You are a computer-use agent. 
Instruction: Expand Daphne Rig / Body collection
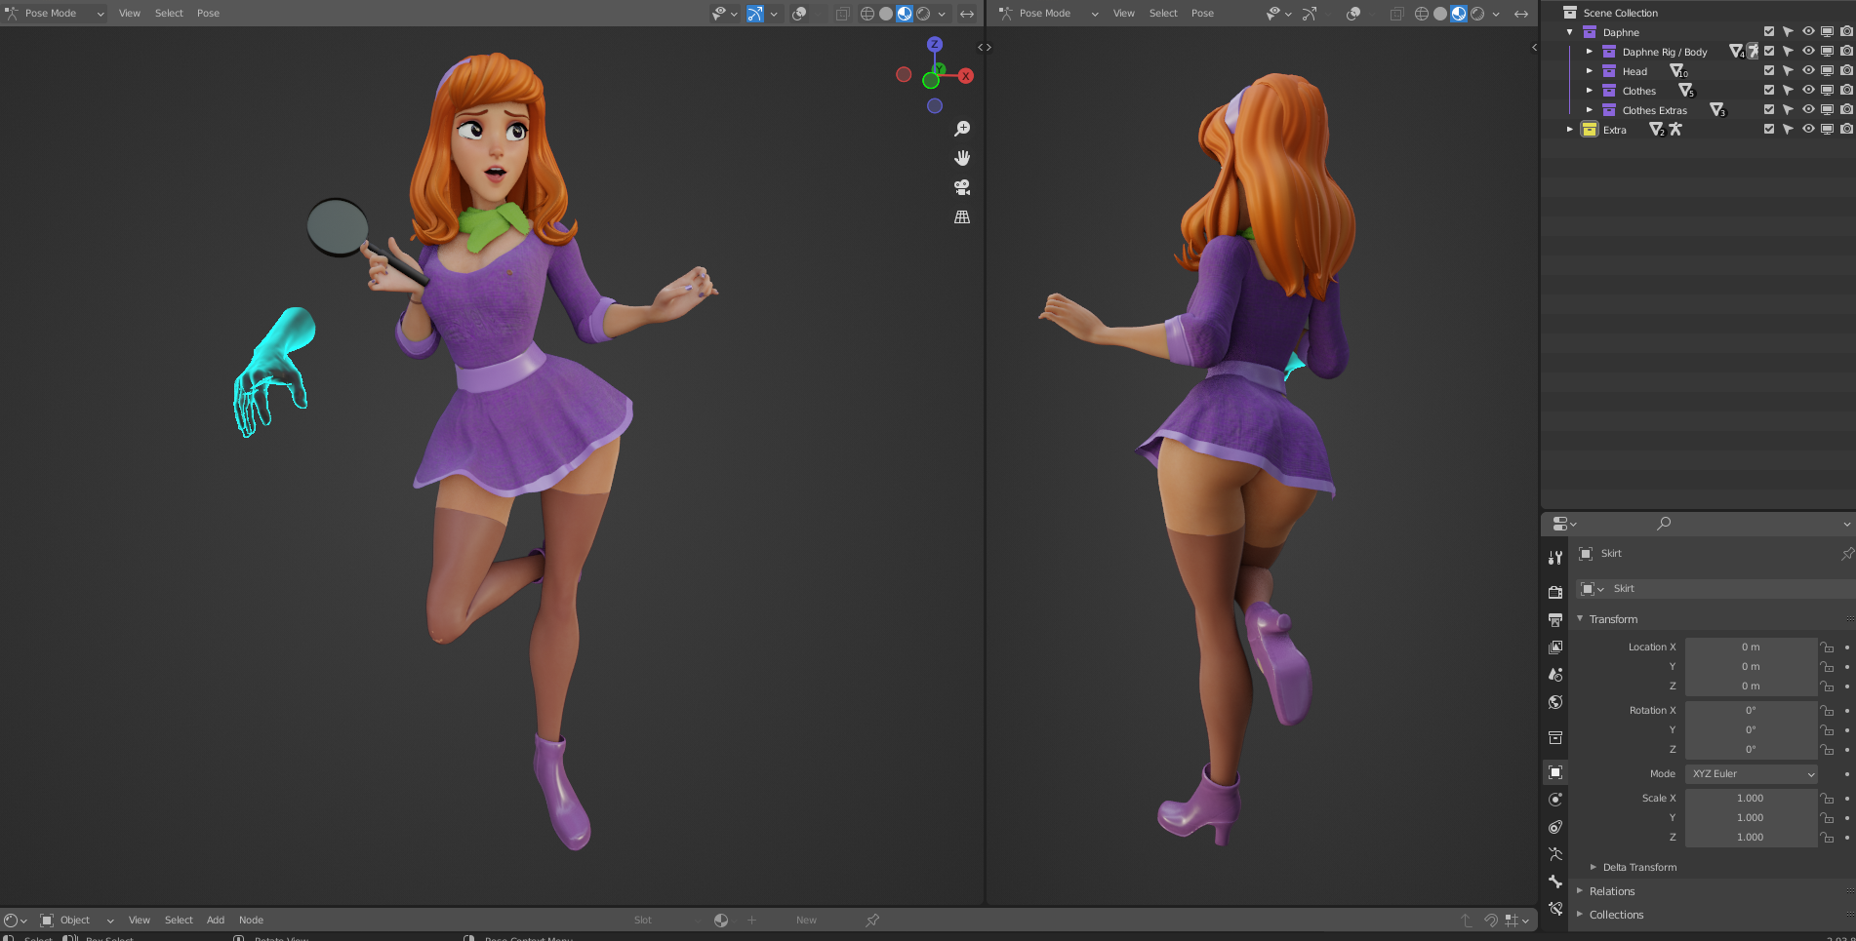point(1589,52)
